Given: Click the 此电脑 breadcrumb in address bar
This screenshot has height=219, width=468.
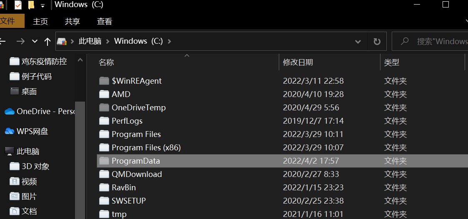Looking at the screenshot, I should pyautogui.click(x=90, y=41).
